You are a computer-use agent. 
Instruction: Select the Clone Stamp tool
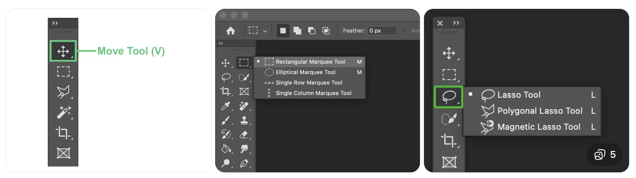pos(244,120)
